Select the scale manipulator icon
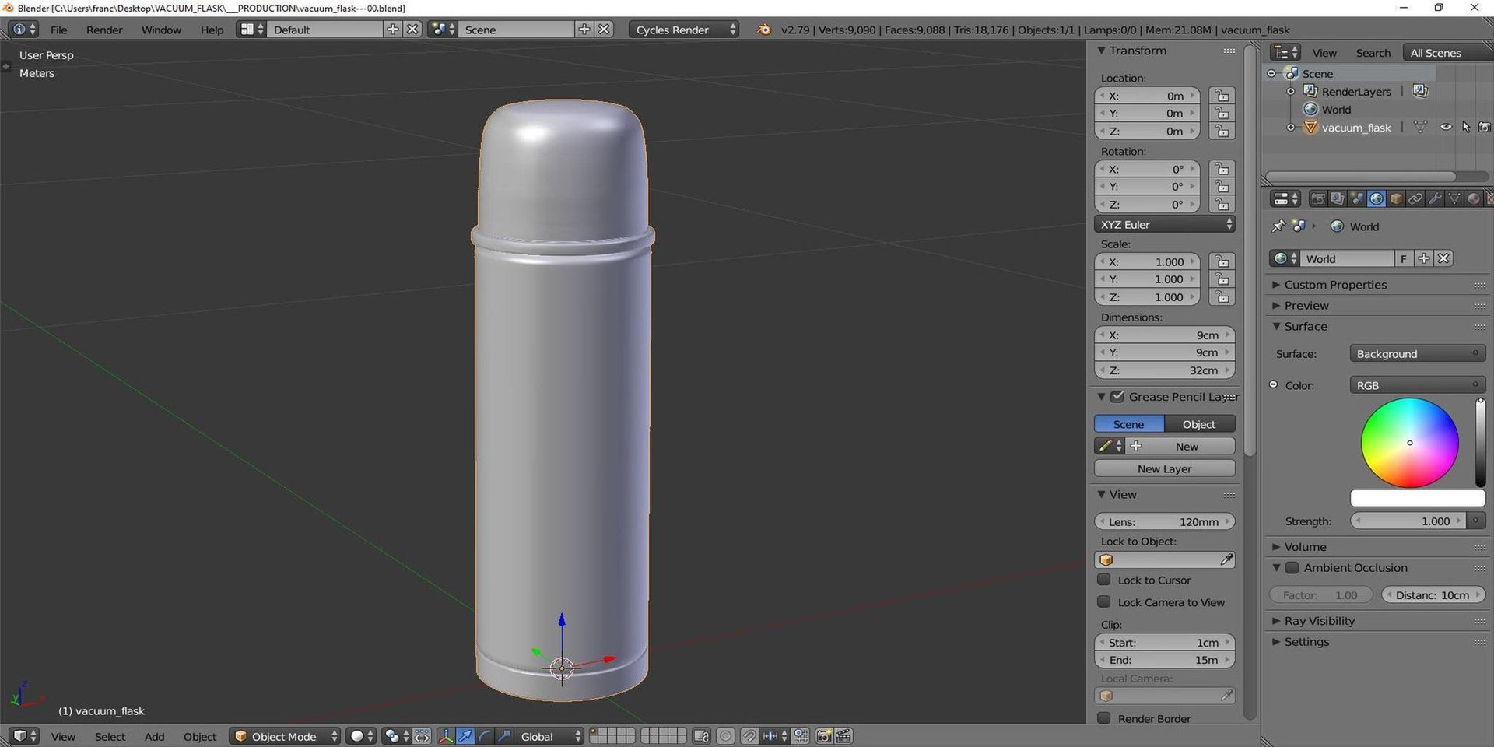 point(504,736)
